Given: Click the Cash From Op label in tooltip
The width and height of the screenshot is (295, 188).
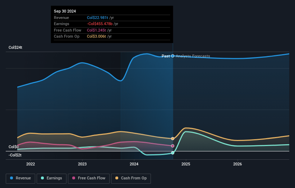Looking at the screenshot, I should [66, 37].
